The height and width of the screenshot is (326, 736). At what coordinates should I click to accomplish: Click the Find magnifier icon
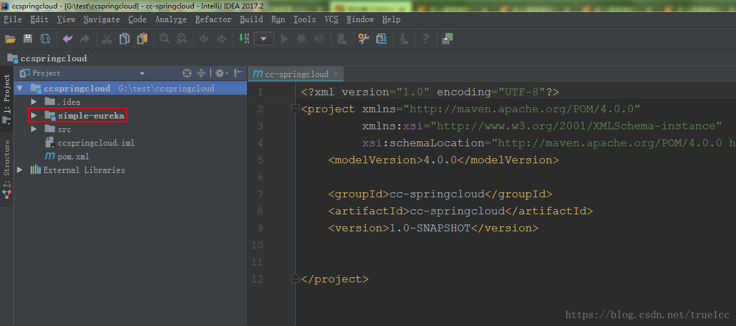pos(164,39)
